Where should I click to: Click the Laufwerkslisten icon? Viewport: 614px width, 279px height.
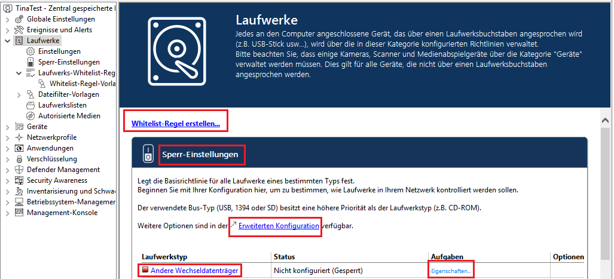click(30, 105)
